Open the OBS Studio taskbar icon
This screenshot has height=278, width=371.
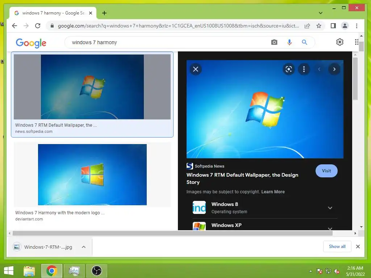point(96,271)
